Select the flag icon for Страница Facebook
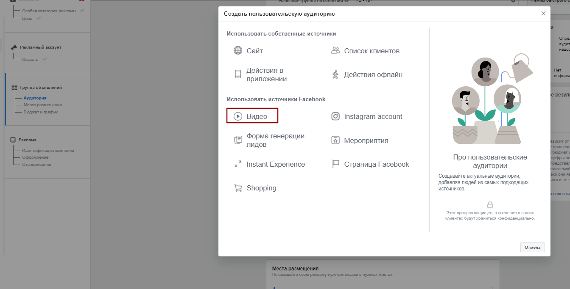The height and width of the screenshot is (289, 570). [335, 164]
